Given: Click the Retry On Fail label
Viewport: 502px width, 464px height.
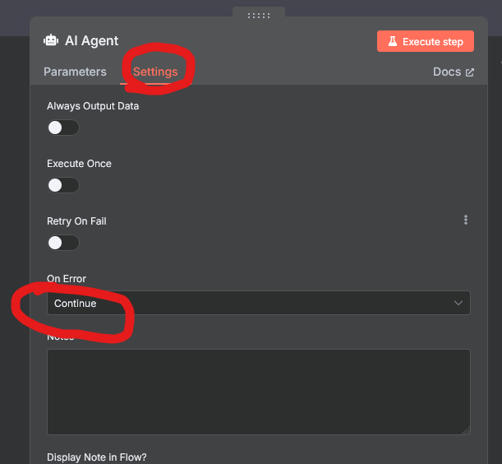Looking at the screenshot, I should pyautogui.click(x=76, y=221).
